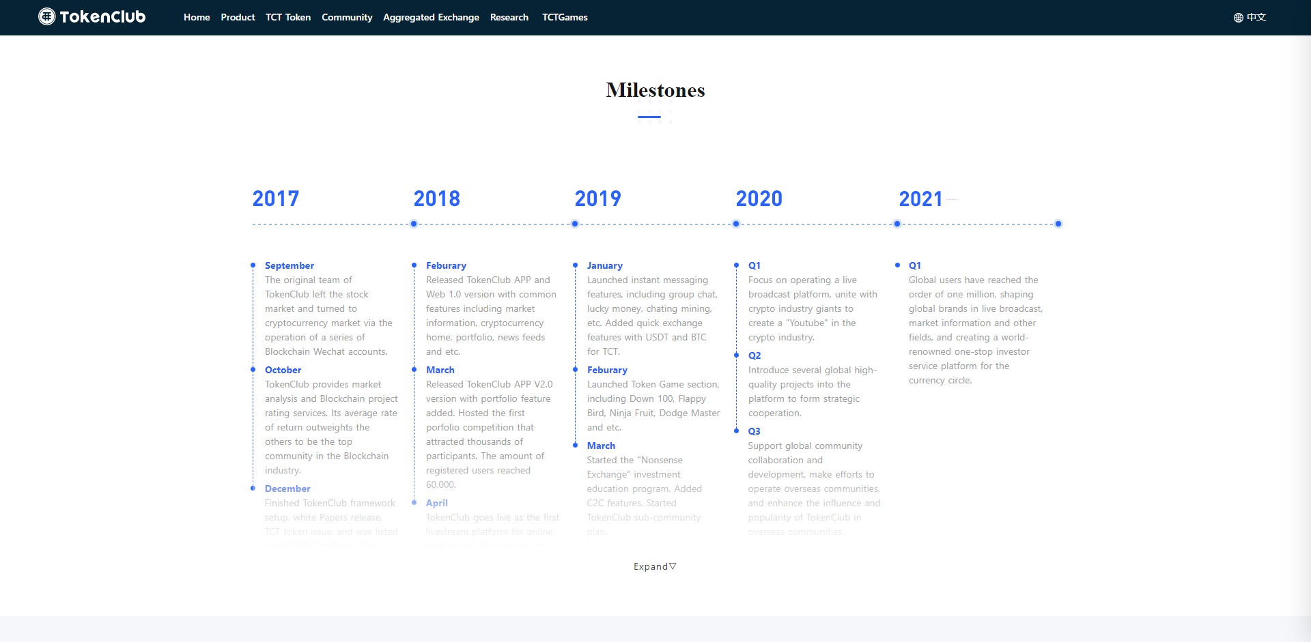Click the Feburary entry under 2018

point(446,265)
